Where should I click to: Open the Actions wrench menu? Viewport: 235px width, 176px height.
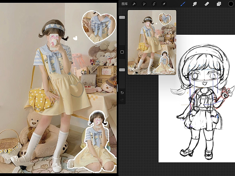[x=134, y=4]
